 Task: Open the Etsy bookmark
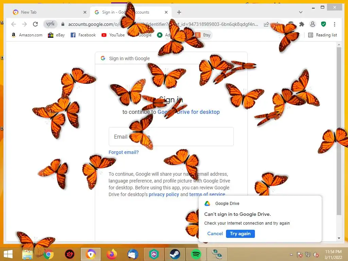[203, 35]
